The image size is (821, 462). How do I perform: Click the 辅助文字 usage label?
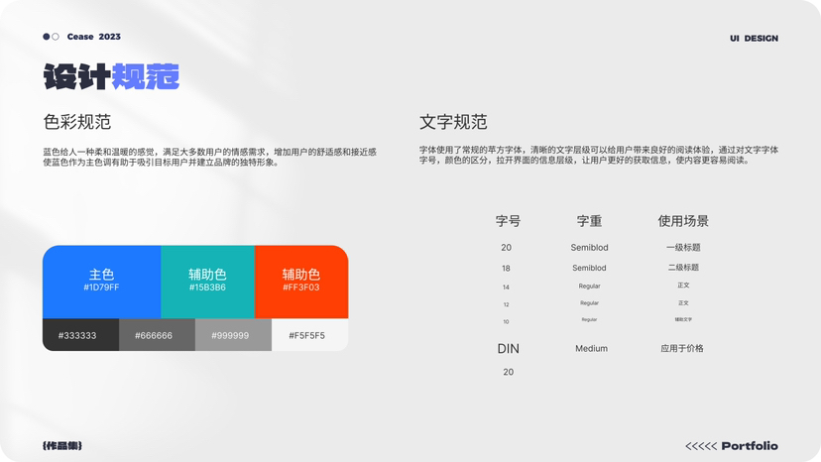pyautogui.click(x=683, y=319)
